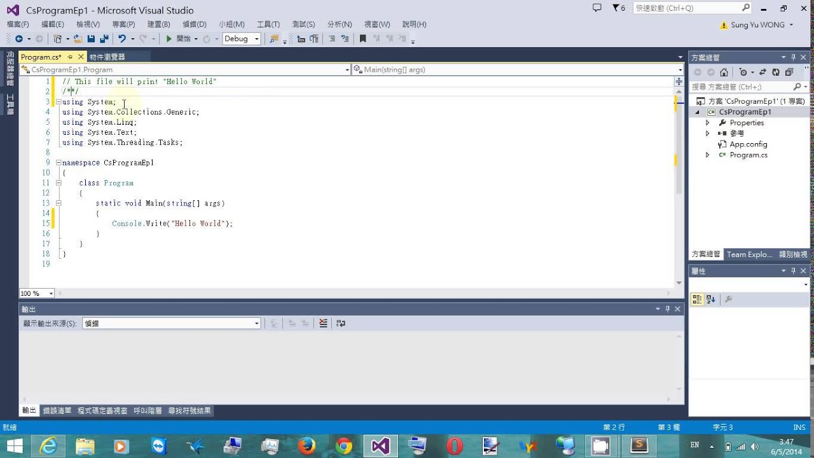Open the 偵錯(D) menu

click(195, 24)
